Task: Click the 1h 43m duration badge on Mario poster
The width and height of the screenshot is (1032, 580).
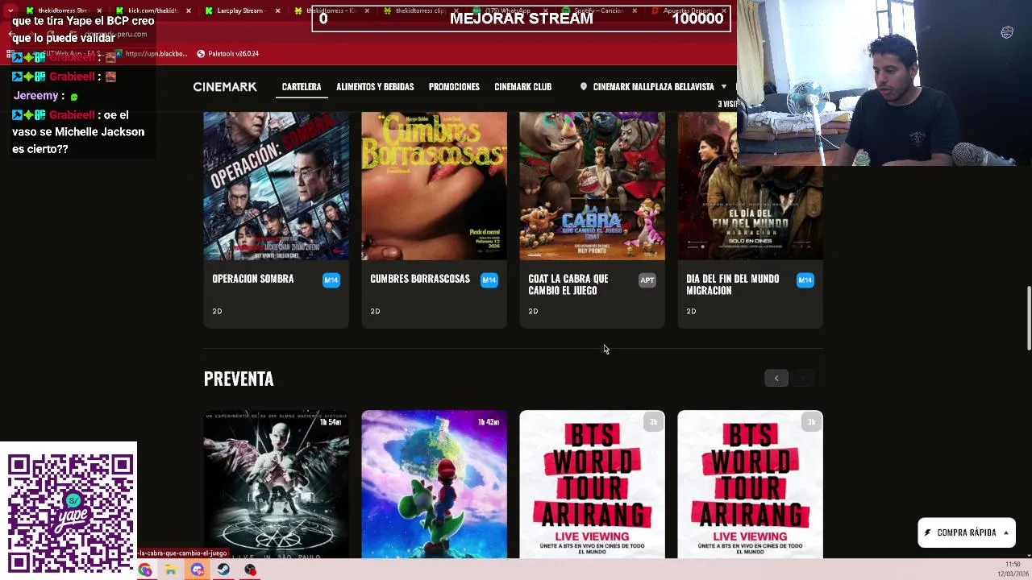Action: [489, 422]
